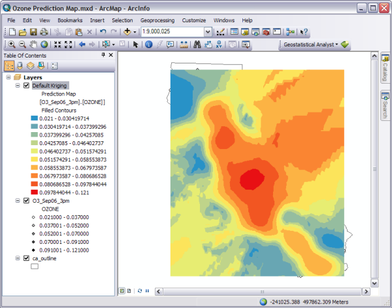The height and width of the screenshot is (308, 392).
Task: Undo the last action
Action: pyautogui.click(x=103, y=32)
